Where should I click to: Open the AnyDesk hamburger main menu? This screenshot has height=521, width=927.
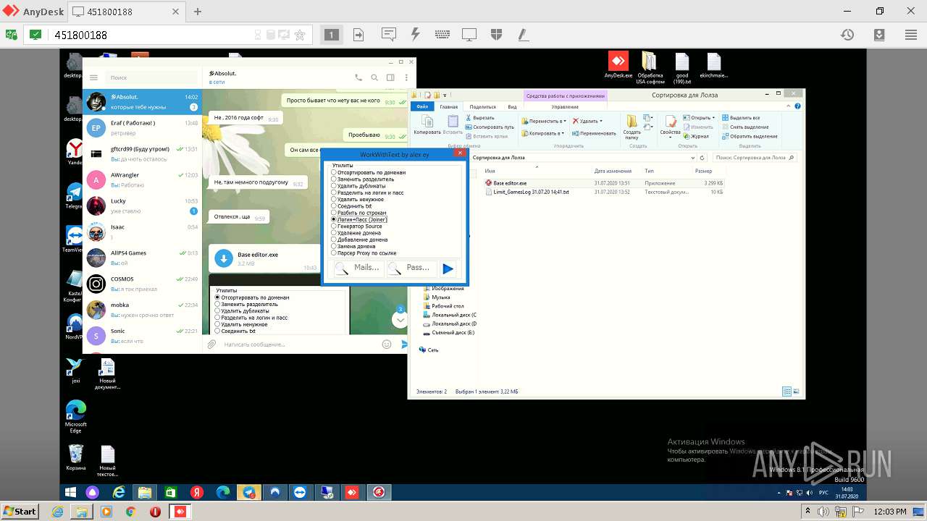[x=911, y=35]
